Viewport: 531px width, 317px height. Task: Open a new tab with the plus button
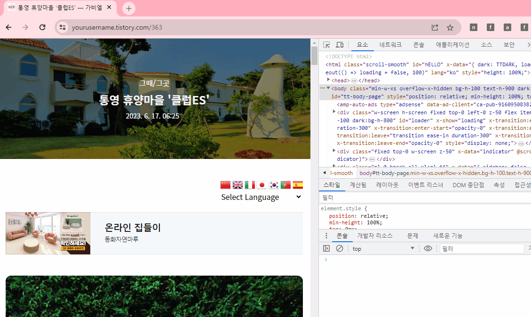(x=129, y=8)
